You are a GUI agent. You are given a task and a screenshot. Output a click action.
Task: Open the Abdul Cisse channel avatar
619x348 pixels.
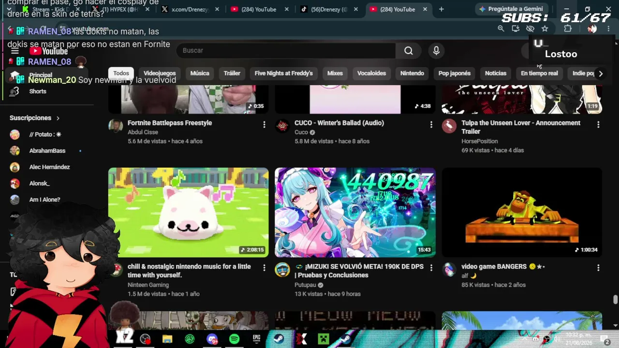[x=116, y=126]
